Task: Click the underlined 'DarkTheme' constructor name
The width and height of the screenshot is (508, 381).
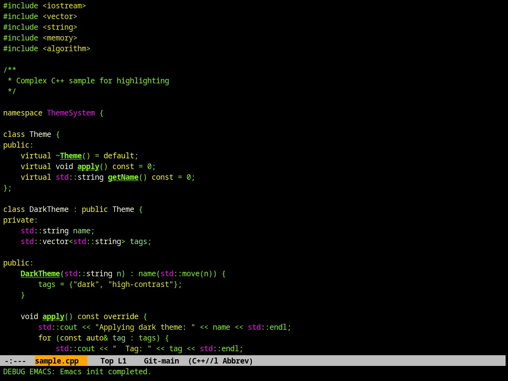Action: (x=40, y=273)
